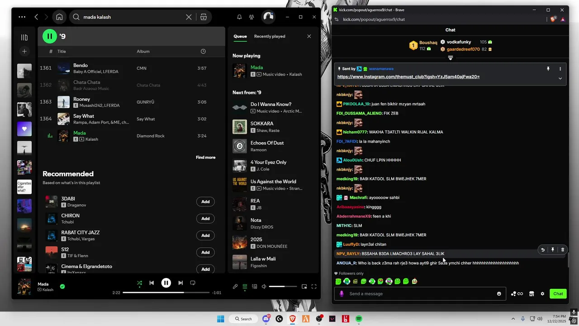Pause the song with the center player button

pos(166,283)
